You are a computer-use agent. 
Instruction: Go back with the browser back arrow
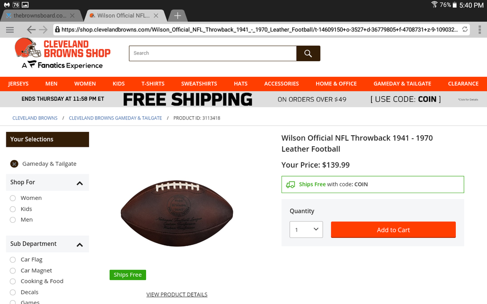pyautogui.click(x=31, y=30)
